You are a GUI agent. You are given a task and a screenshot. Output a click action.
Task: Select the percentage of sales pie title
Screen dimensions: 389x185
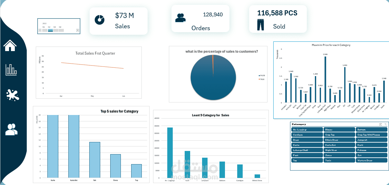click(221, 51)
